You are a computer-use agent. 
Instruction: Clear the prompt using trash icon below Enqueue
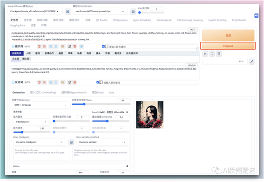[x=219, y=54]
